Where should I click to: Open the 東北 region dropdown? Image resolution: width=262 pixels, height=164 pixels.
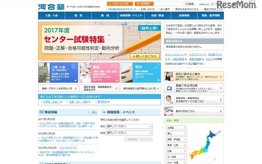point(176,134)
